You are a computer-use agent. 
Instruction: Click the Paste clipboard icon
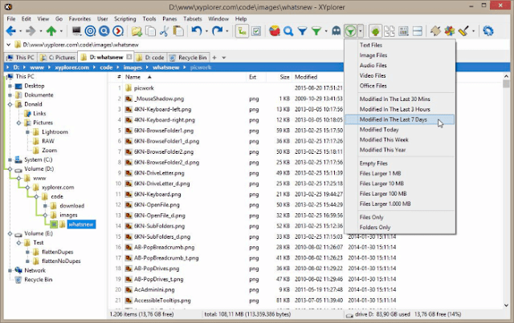pos(178,31)
